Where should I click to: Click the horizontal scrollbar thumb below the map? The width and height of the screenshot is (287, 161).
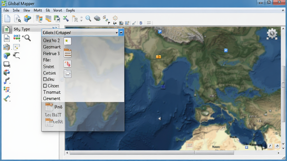coord(152,153)
